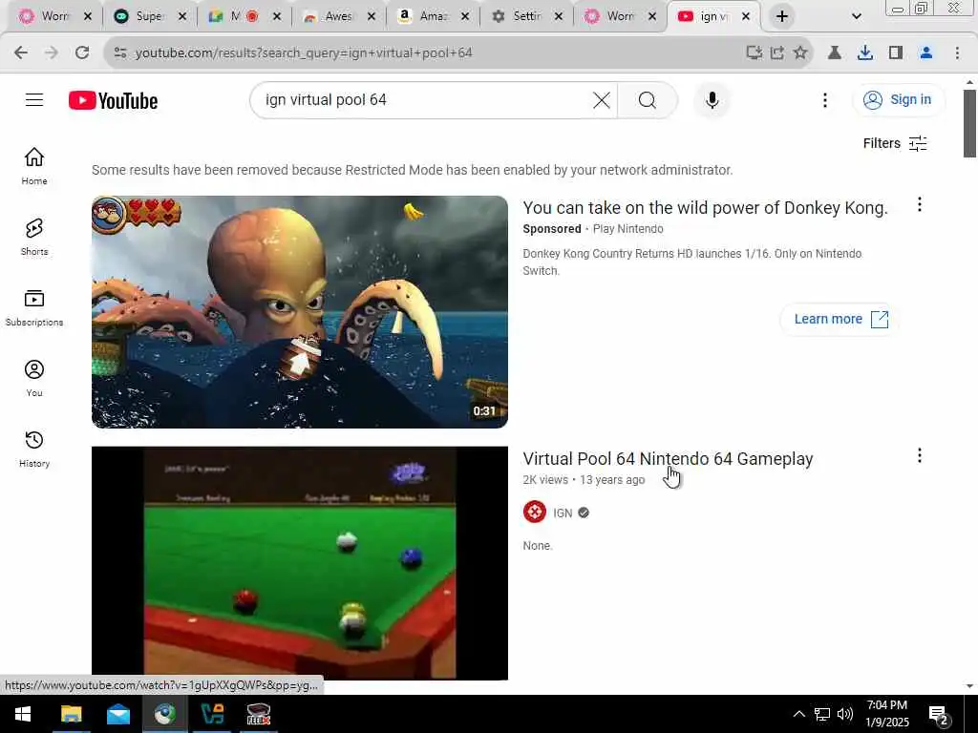Image resolution: width=978 pixels, height=733 pixels.
Task: Open Virtual Pool 64 video options menu
Action: [920, 455]
